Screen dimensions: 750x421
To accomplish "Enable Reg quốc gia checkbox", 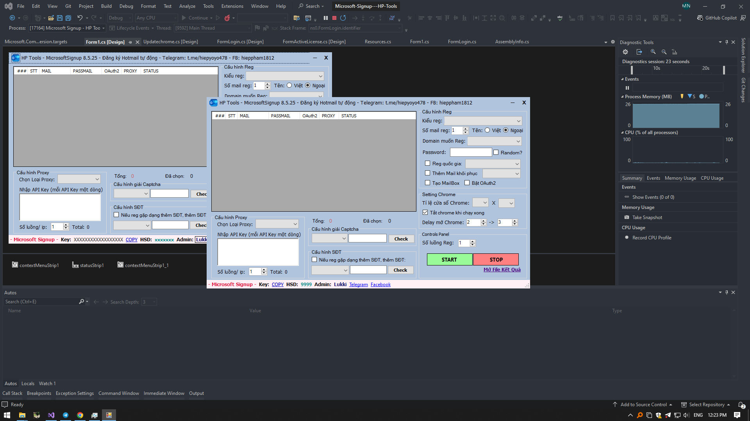I will click(427, 163).
